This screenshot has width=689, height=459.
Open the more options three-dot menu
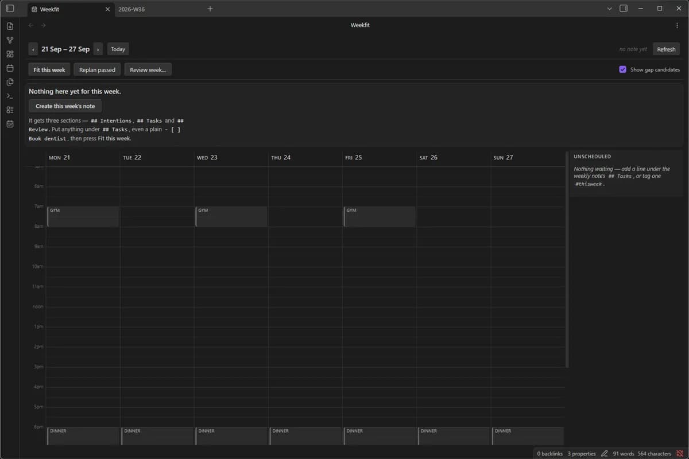click(677, 25)
